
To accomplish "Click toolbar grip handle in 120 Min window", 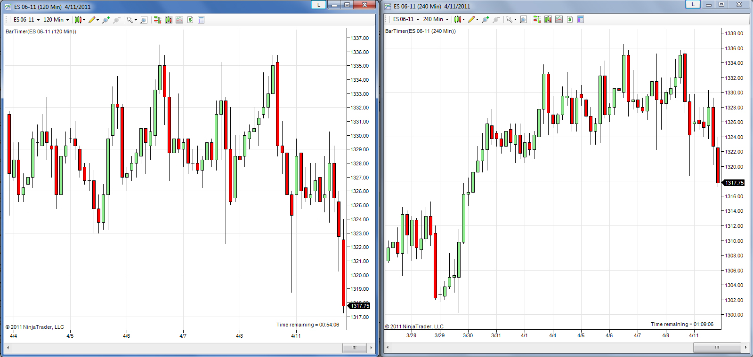I will 7,20.
